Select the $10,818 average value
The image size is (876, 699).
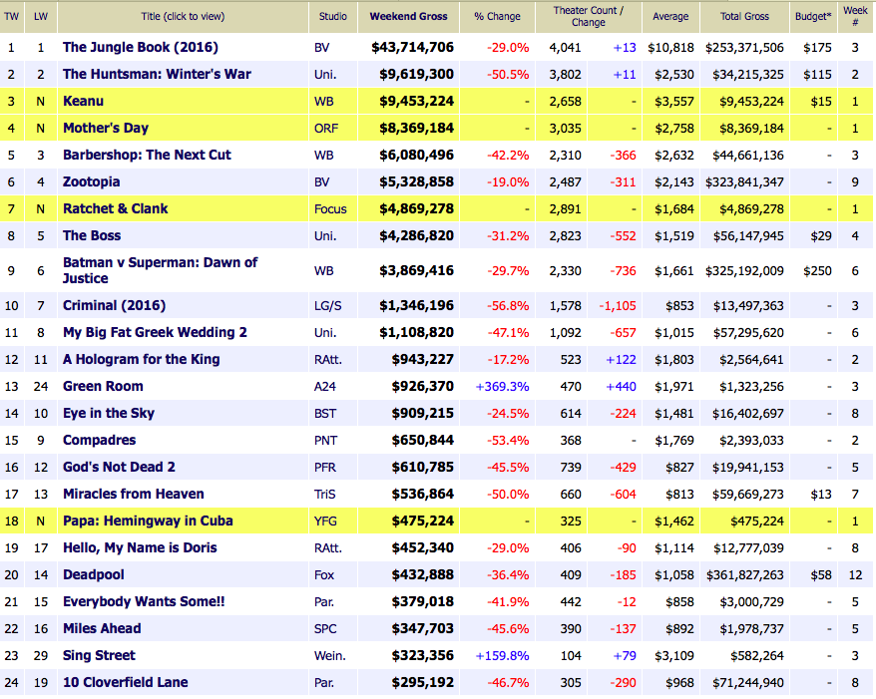tap(670, 48)
